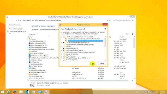
Task: Sort programs by Version column
Action: [x=122, y=37]
